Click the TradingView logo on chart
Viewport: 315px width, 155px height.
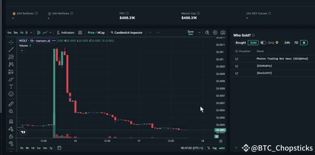click(23, 133)
